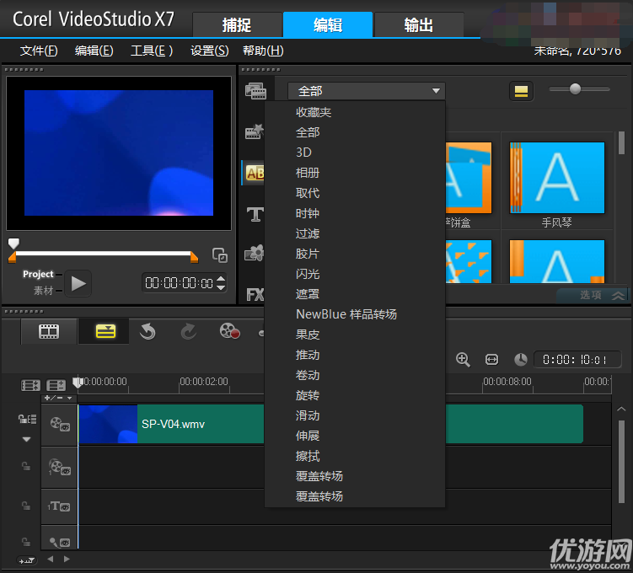Toggle overlay track visibility
Image resolution: width=633 pixels, height=573 pixels.
click(x=60, y=468)
